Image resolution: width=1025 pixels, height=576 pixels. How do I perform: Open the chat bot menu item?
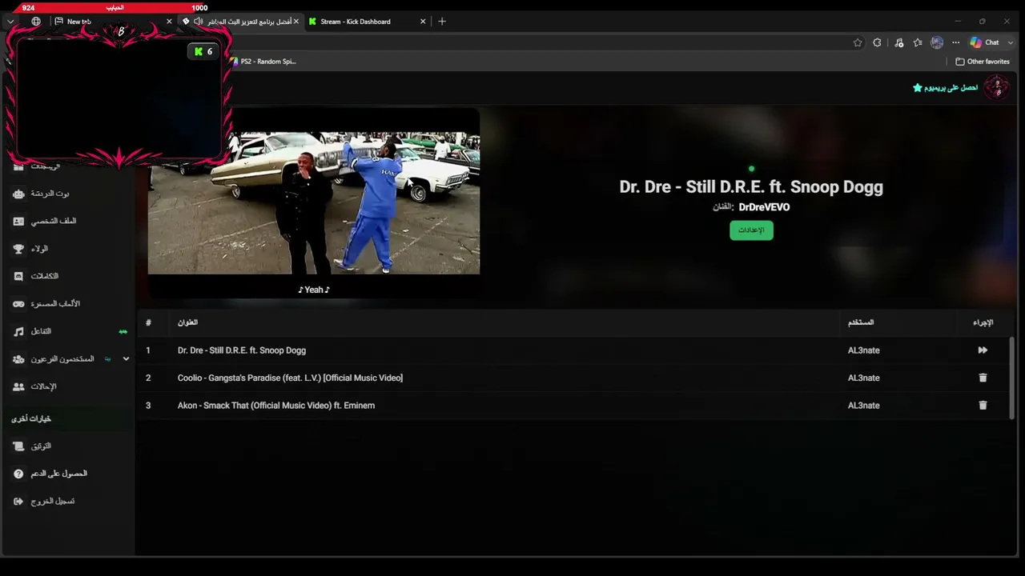(50, 194)
